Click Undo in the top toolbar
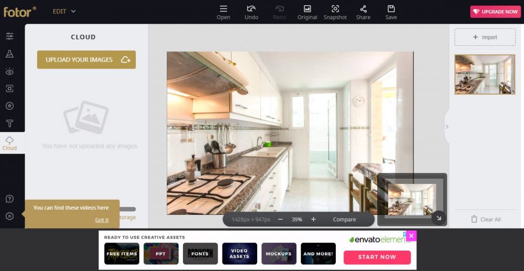This screenshot has height=271, width=524. pyautogui.click(x=251, y=12)
